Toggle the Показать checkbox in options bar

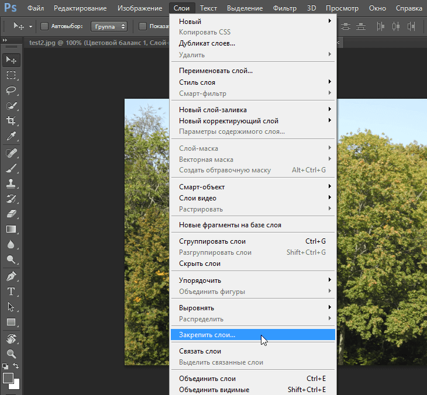pyautogui.click(x=143, y=26)
